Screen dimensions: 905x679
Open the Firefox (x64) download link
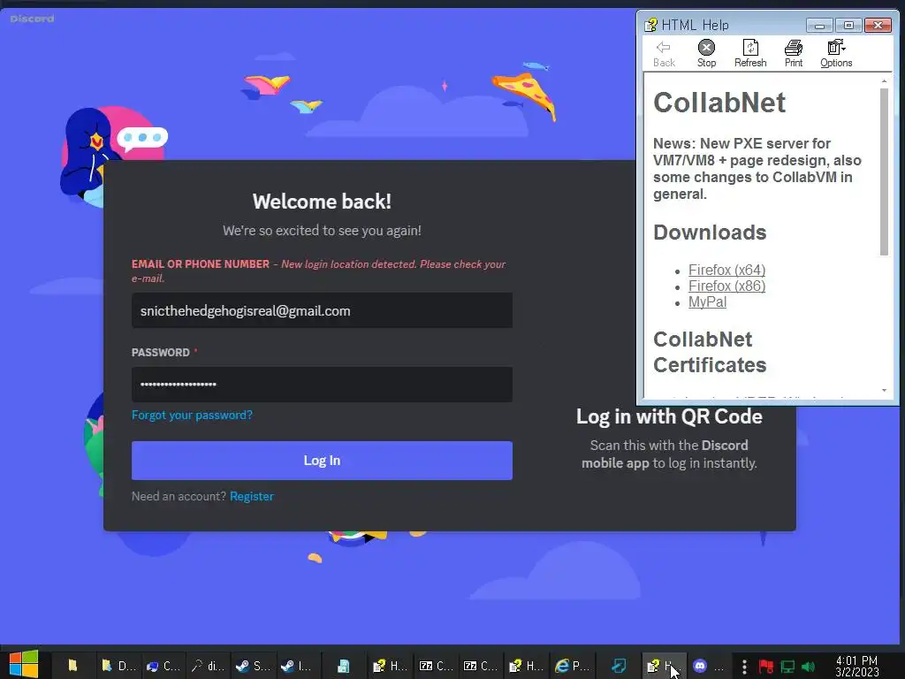[726, 270]
